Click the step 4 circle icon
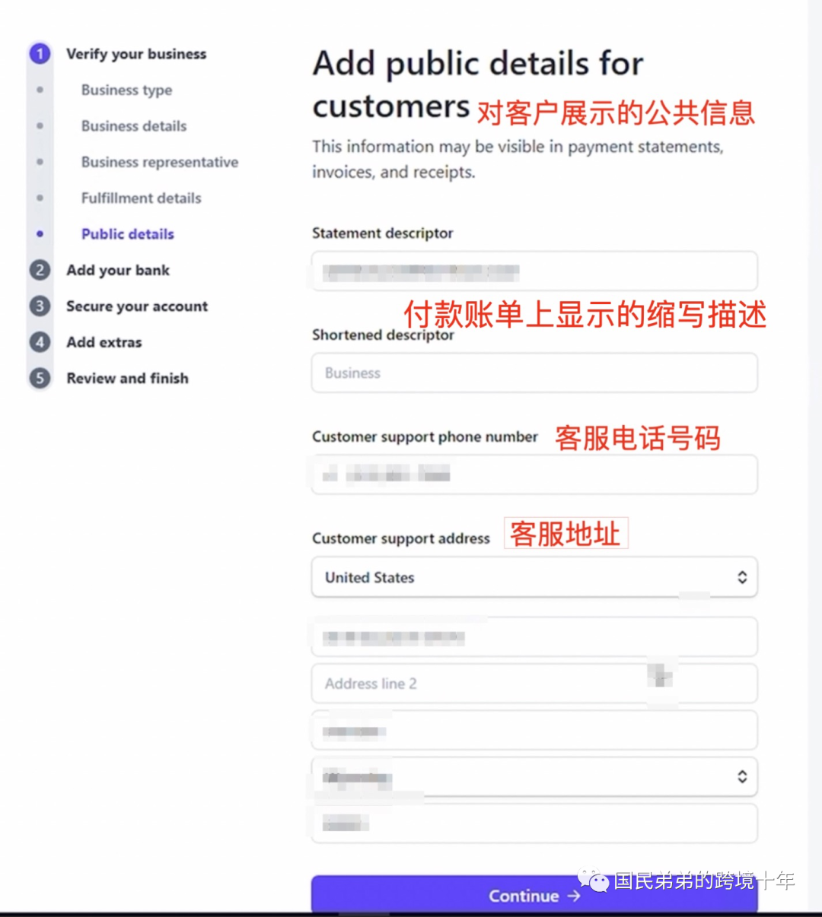822x917 pixels. (40, 342)
